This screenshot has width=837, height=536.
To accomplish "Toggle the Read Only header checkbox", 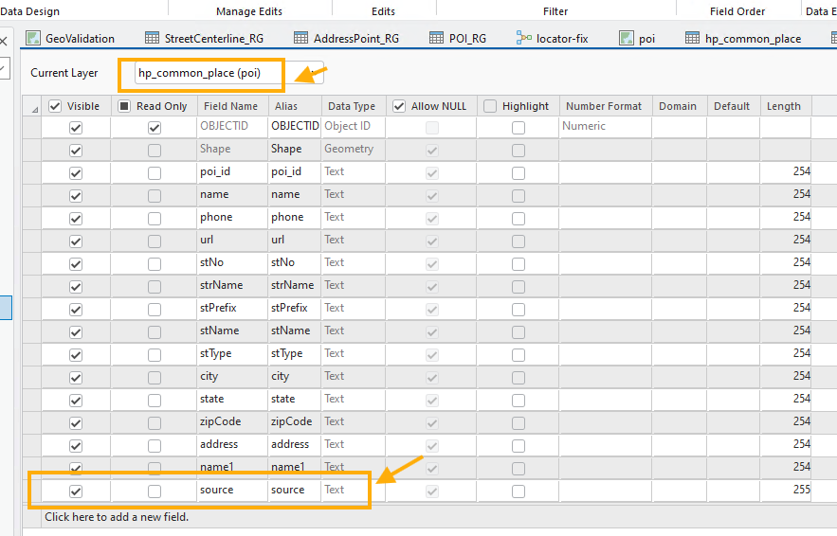I will [x=124, y=106].
